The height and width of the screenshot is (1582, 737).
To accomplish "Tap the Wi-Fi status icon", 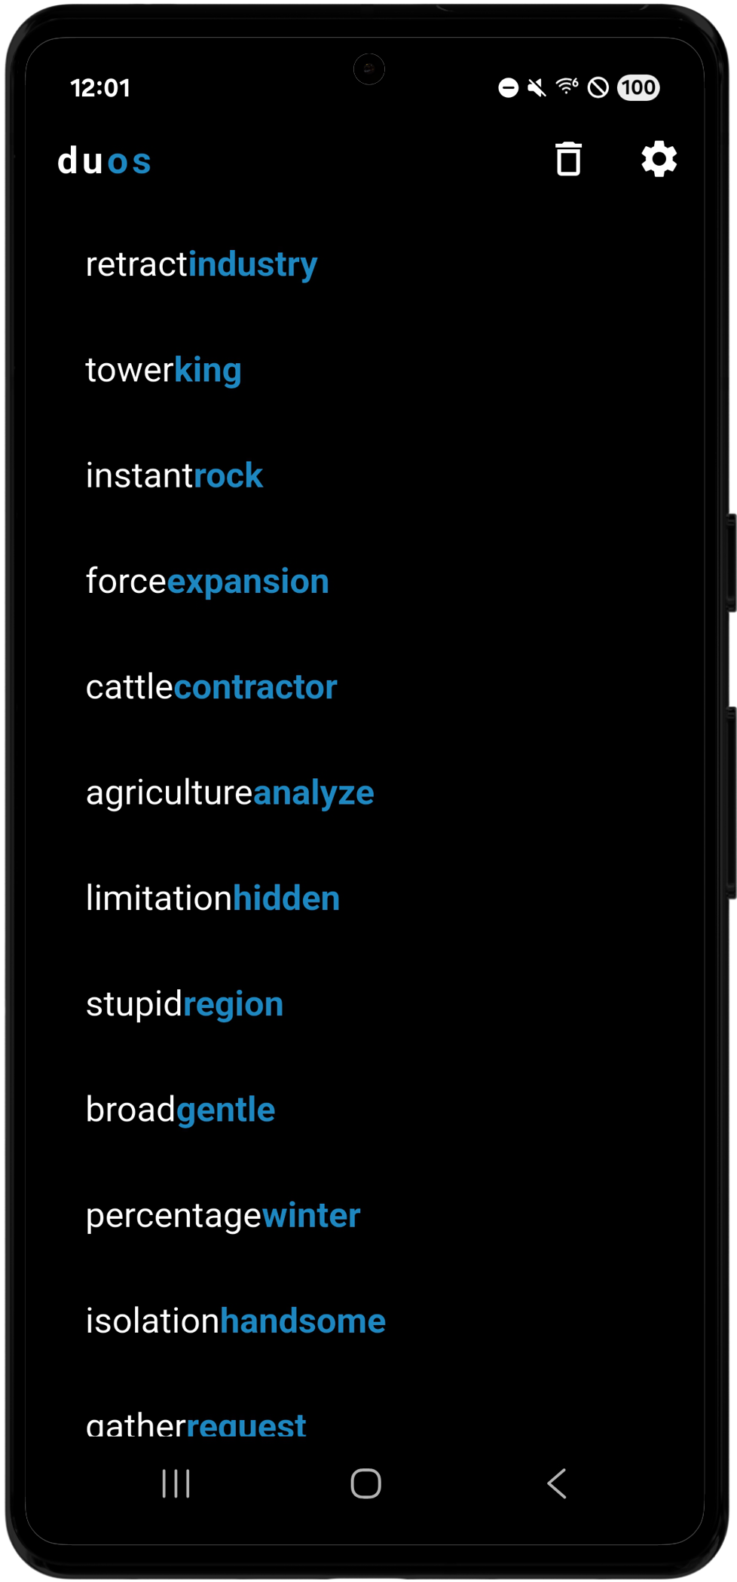I will coord(567,87).
